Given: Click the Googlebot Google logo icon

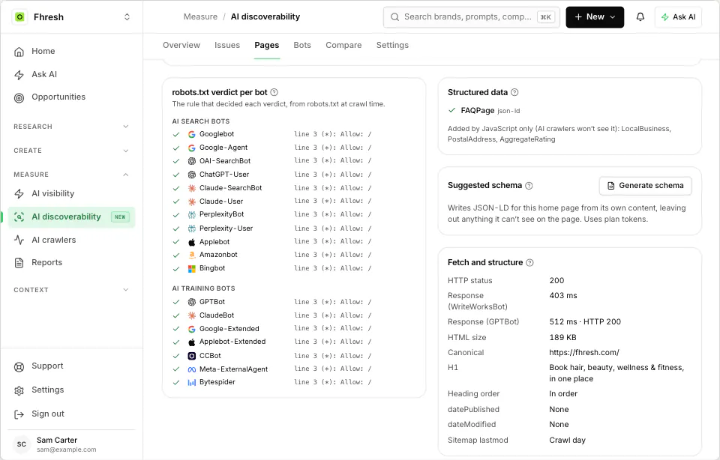Looking at the screenshot, I should pos(192,134).
